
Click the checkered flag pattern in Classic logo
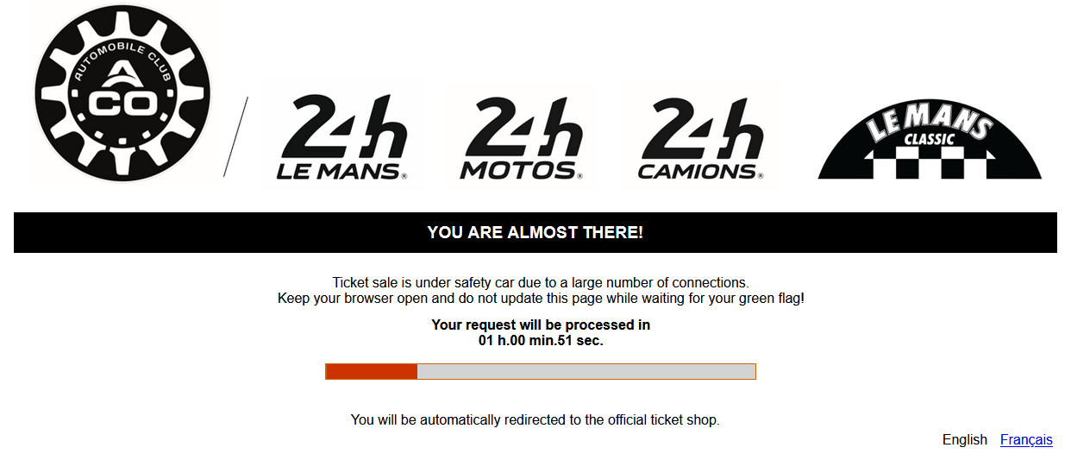pyautogui.click(x=930, y=162)
